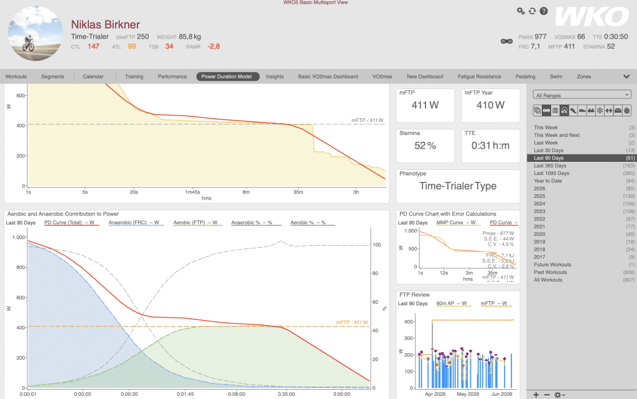Viewport: 637px width, 399px height.
Task: Click the select-all checkboxes filter icon
Action: pos(537,110)
